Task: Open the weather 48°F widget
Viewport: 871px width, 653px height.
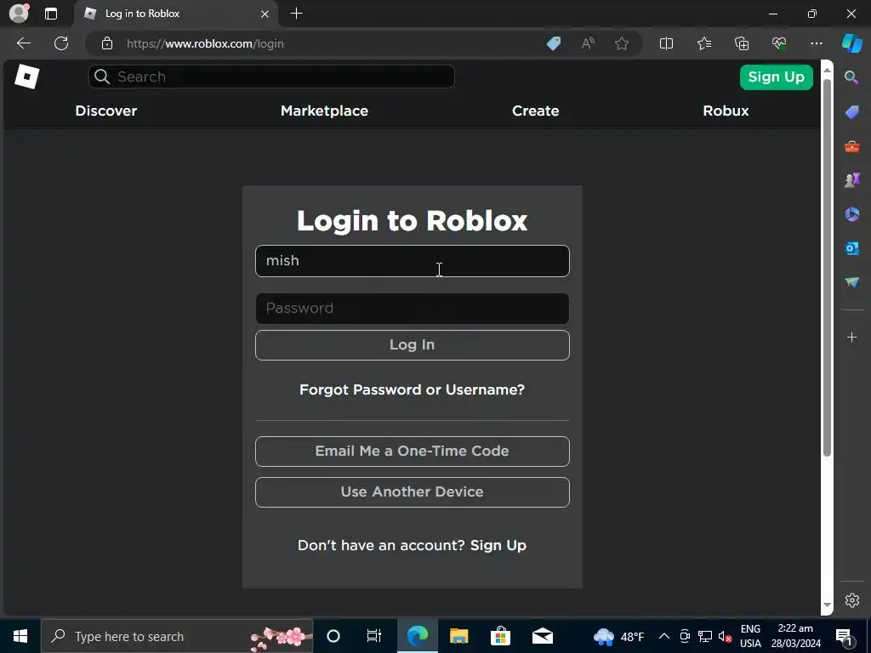Action: [x=619, y=636]
